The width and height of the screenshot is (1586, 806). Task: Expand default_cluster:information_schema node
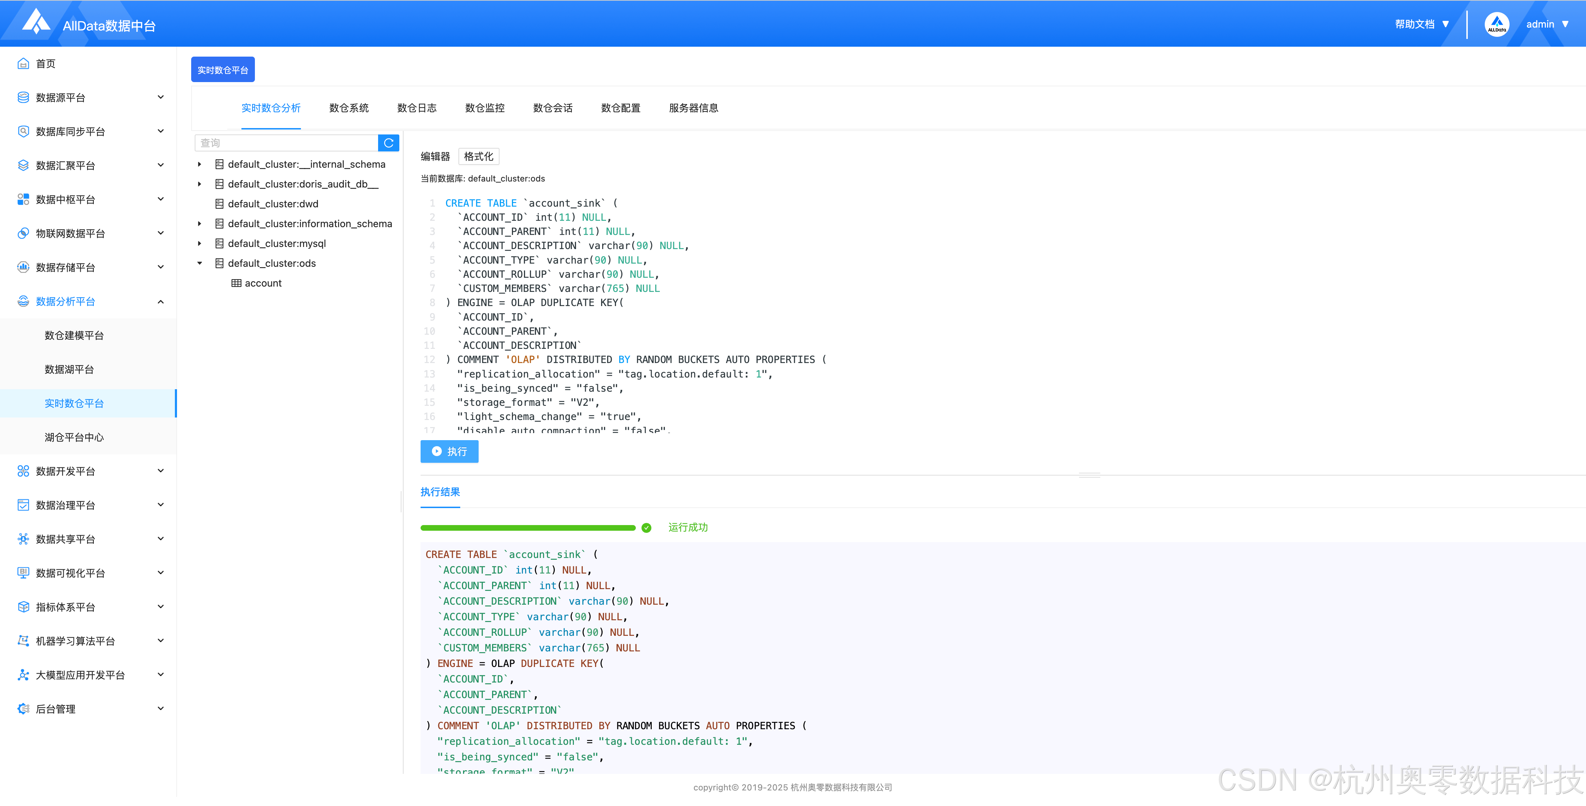pyautogui.click(x=199, y=224)
